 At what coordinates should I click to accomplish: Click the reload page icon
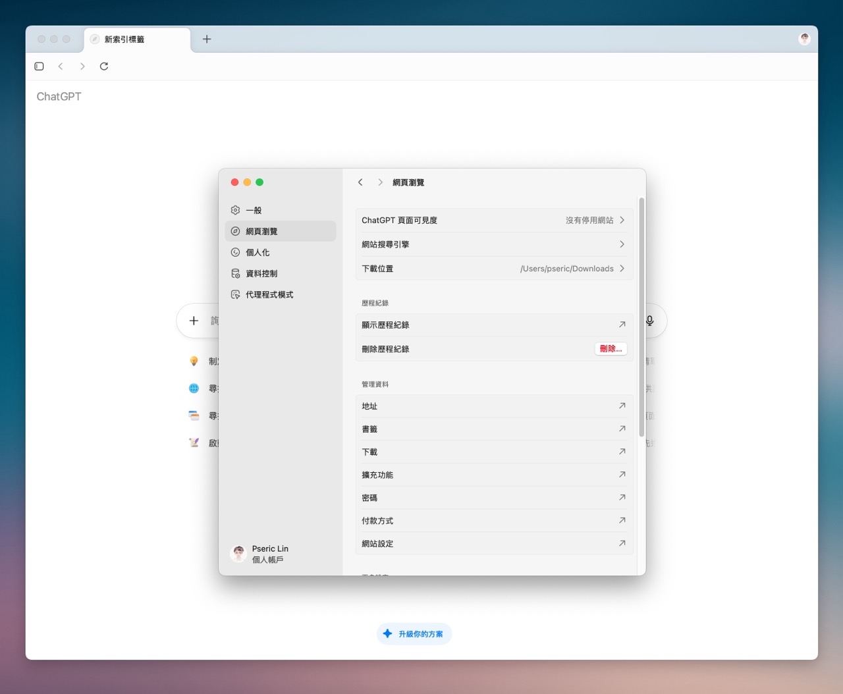click(104, 67)
